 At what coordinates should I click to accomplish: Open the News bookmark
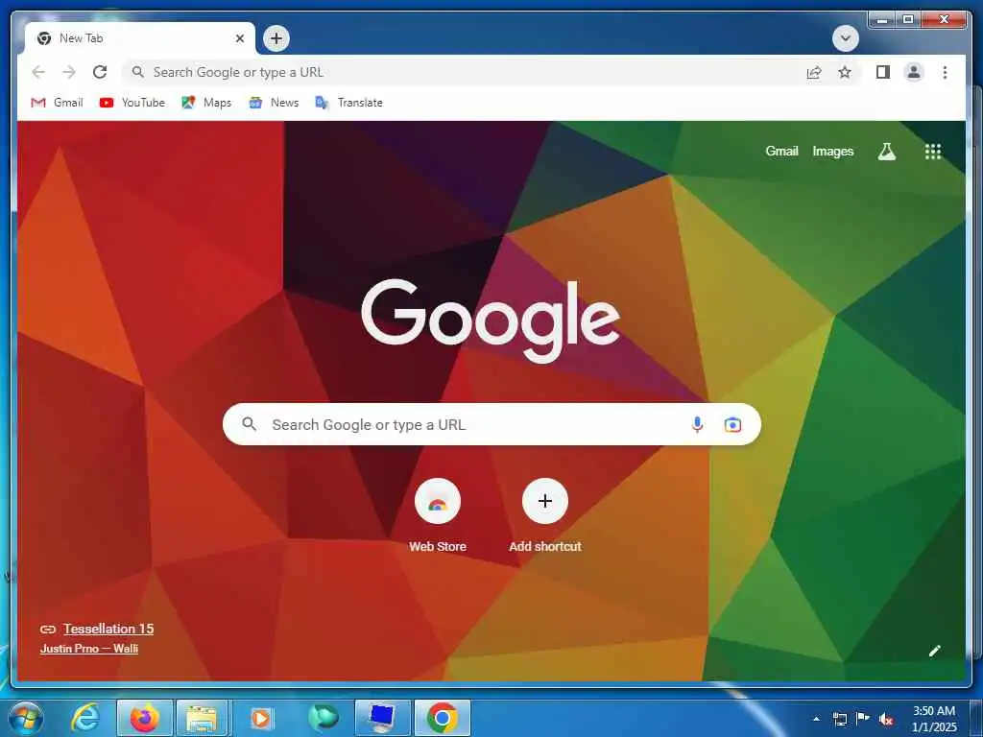pyautogui.click(x=274, y=102)
